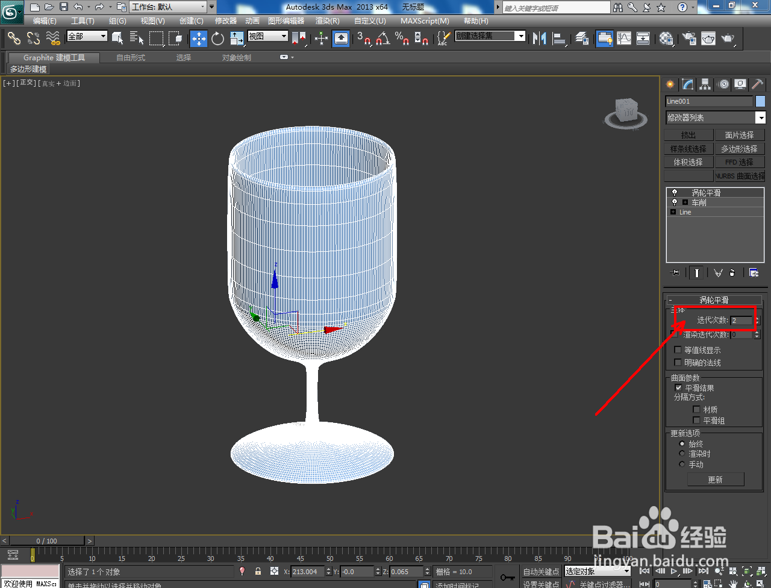Image resolution: width=771 pixels, height=588 pixels.
Task: Switch to the Utilities hammer tab
Action: click(757, 84)
